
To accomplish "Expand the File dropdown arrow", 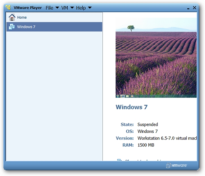I will pos(57,8).
